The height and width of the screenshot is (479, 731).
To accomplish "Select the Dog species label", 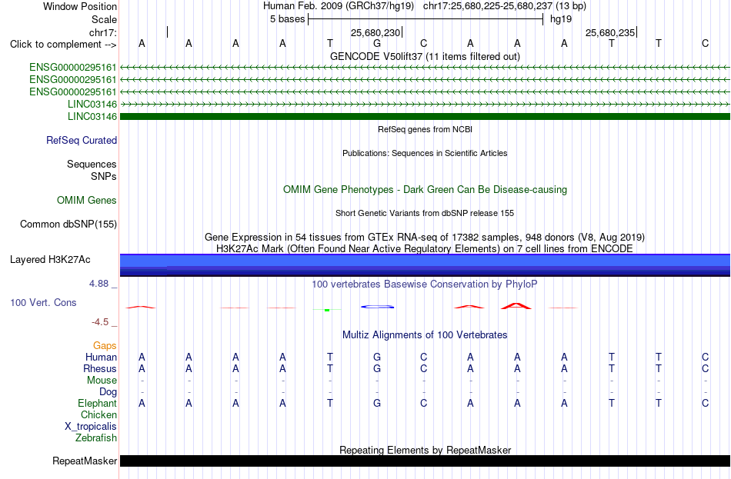I will [108, 392].
